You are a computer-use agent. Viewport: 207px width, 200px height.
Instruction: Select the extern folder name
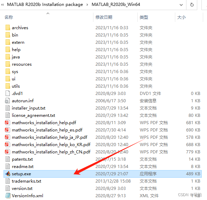point(18,42)
